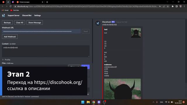Click the site lock icon in address bar
The width and height of the screenshot is (187, 105).
(15, 6)
